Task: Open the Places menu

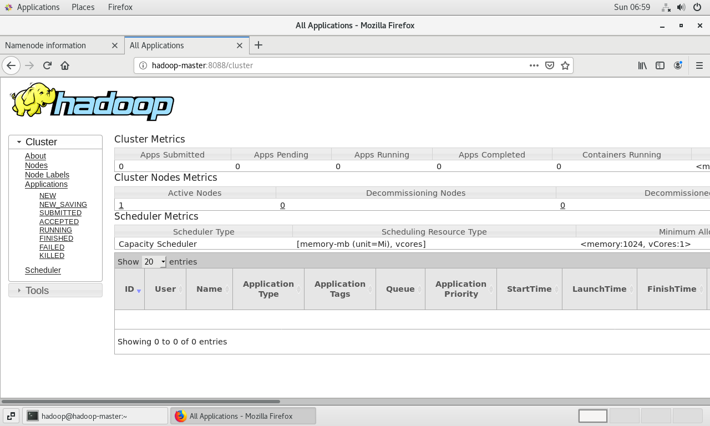Action: pos(83,7)
